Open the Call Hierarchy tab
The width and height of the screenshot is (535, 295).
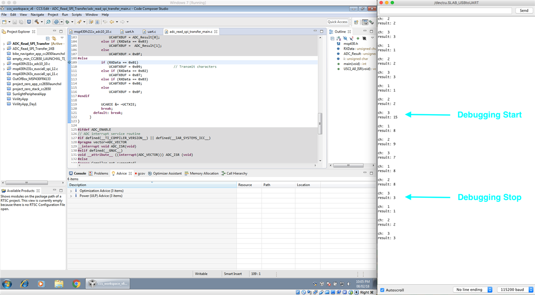click(234, 173)
